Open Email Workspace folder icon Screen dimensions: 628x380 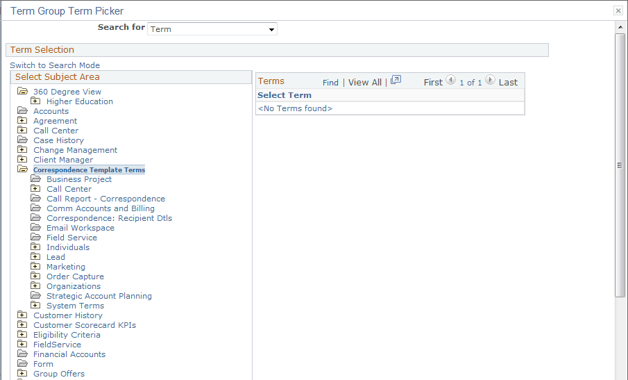(x=35, y=227)
